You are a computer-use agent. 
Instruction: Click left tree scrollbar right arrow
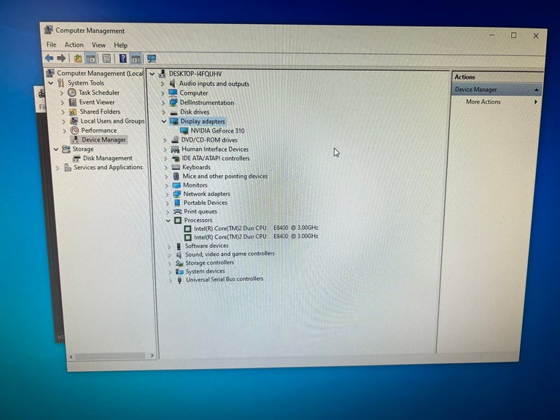[x=152, y=356]
